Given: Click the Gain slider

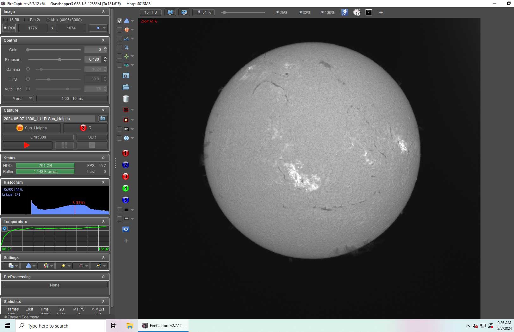Looking at the screenshot, I should tap(54, 50).
